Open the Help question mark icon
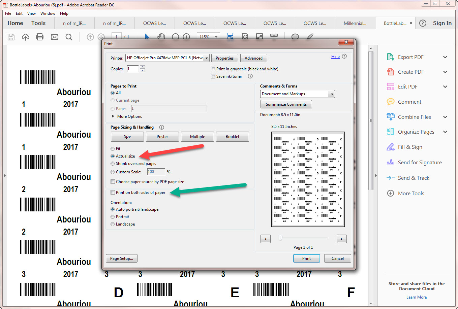458x309 pixels. (423, 23)
